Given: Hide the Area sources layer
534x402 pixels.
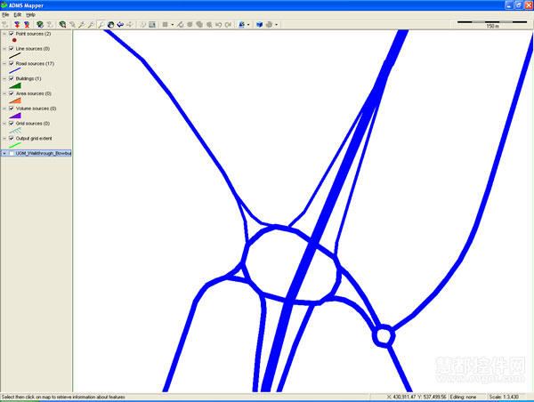Looking at the screenshot, I should (x=12, y=93).
